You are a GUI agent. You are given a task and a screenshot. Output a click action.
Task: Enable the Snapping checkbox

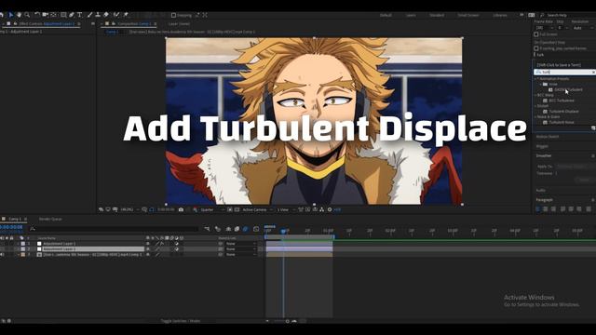point(173,15)
